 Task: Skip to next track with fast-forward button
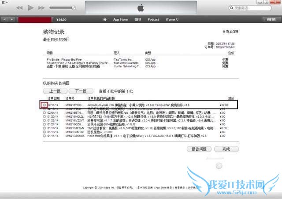point(41,8)
